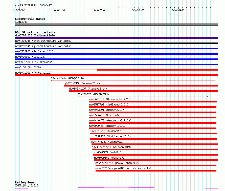This screenshot has height=191, width=225.
Task: Click the right arrowhead of the ruler
Action: (217, 8)
